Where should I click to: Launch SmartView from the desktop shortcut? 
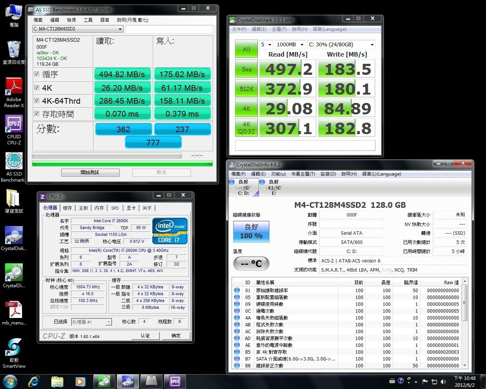(x=14, y=349)
